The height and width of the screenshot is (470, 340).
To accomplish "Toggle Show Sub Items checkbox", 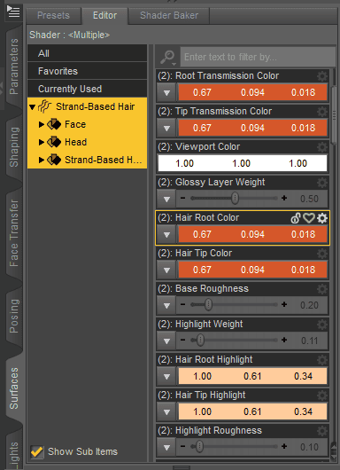I will (37, 451).
